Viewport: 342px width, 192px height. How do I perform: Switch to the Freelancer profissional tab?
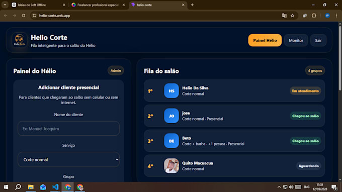[x=98, y=5]
